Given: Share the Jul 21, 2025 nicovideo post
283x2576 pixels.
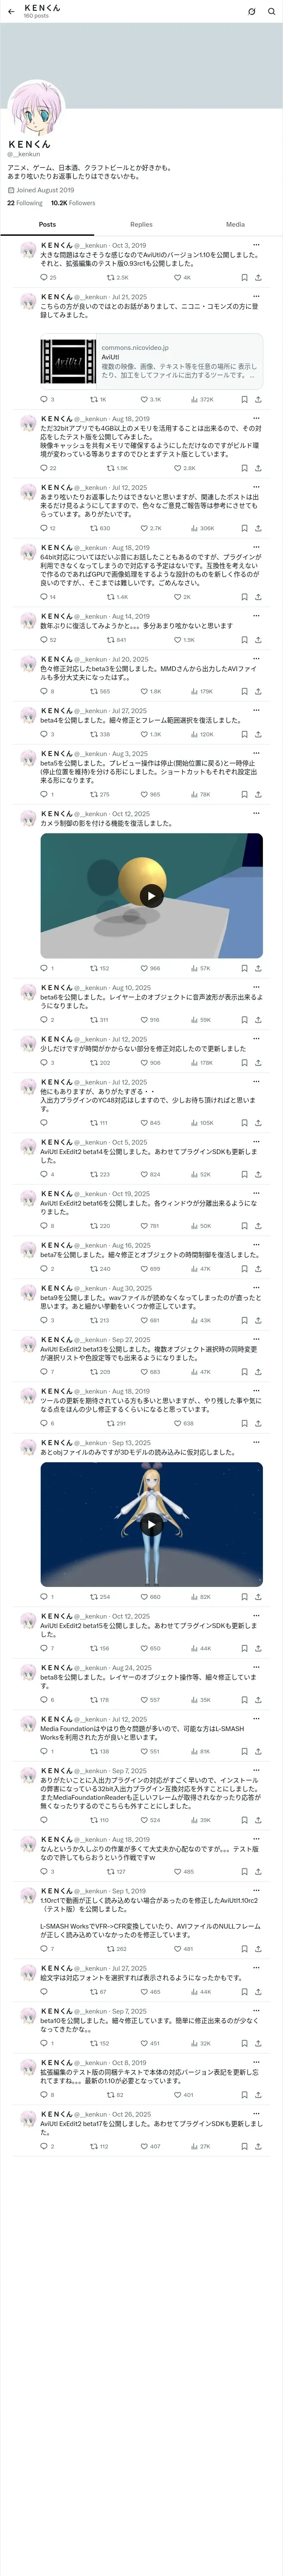Looking at the screenshot, I should point(258,399).
